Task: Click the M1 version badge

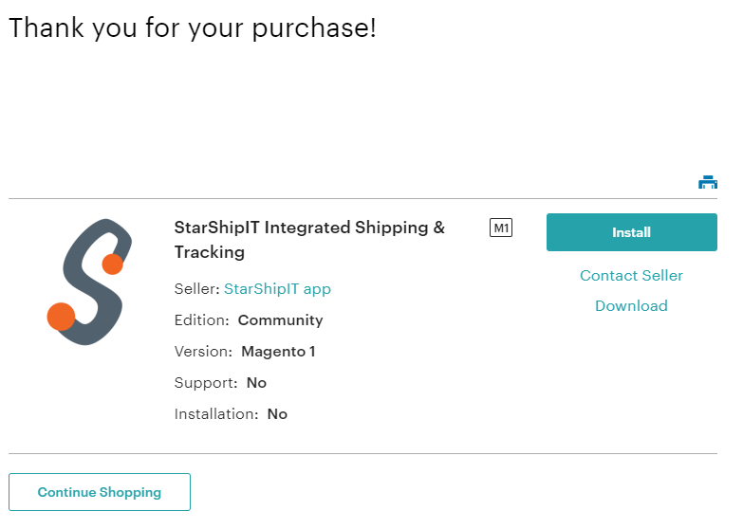Action: tap(501, 228)
